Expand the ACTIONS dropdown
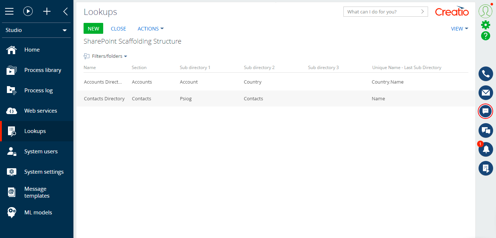 click(150, 28)
